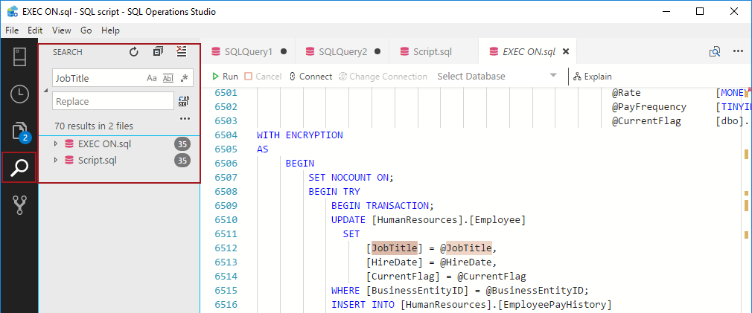Open the Task History clock icon

(19, 94)
